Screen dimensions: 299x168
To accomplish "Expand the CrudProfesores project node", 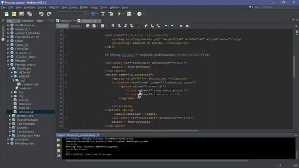I will tap(8, 25).
